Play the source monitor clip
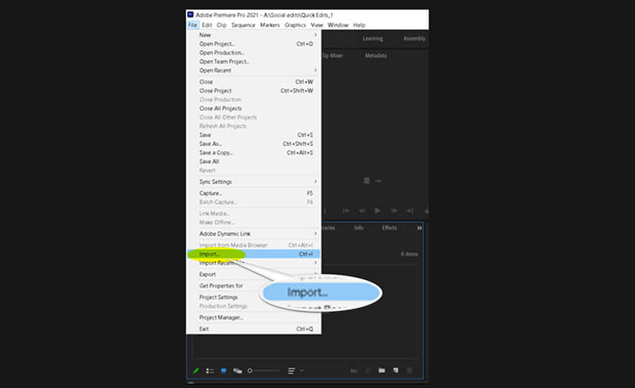This screenshot has width=635, height=388. click(378, 210)
